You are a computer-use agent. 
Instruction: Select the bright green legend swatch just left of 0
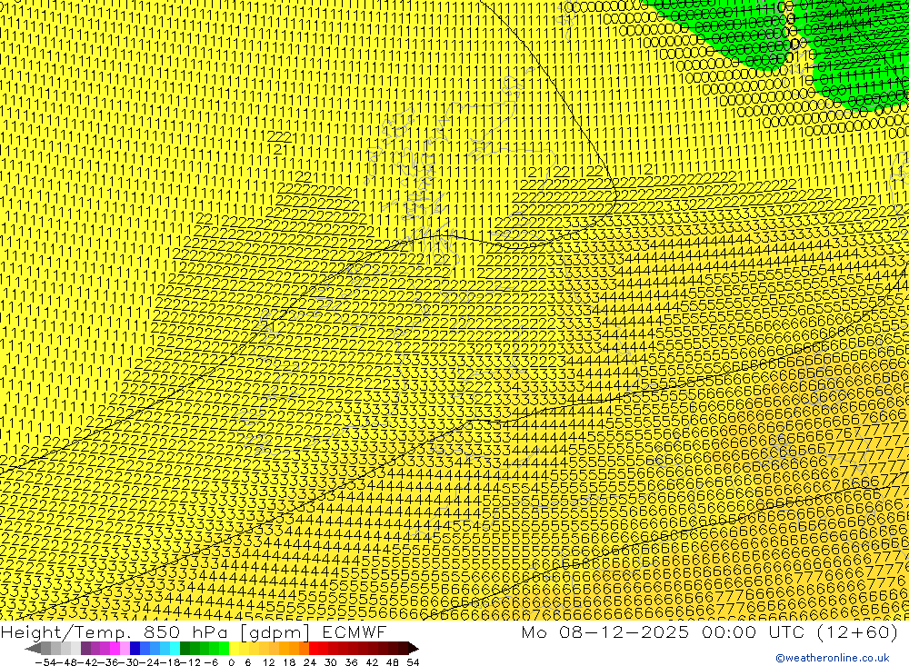(224, 649)
